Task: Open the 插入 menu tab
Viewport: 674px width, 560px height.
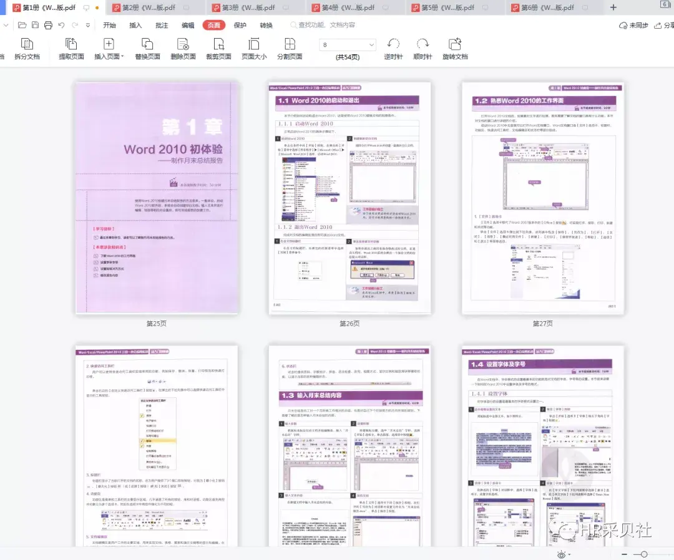Action: [x=135, y=26]
